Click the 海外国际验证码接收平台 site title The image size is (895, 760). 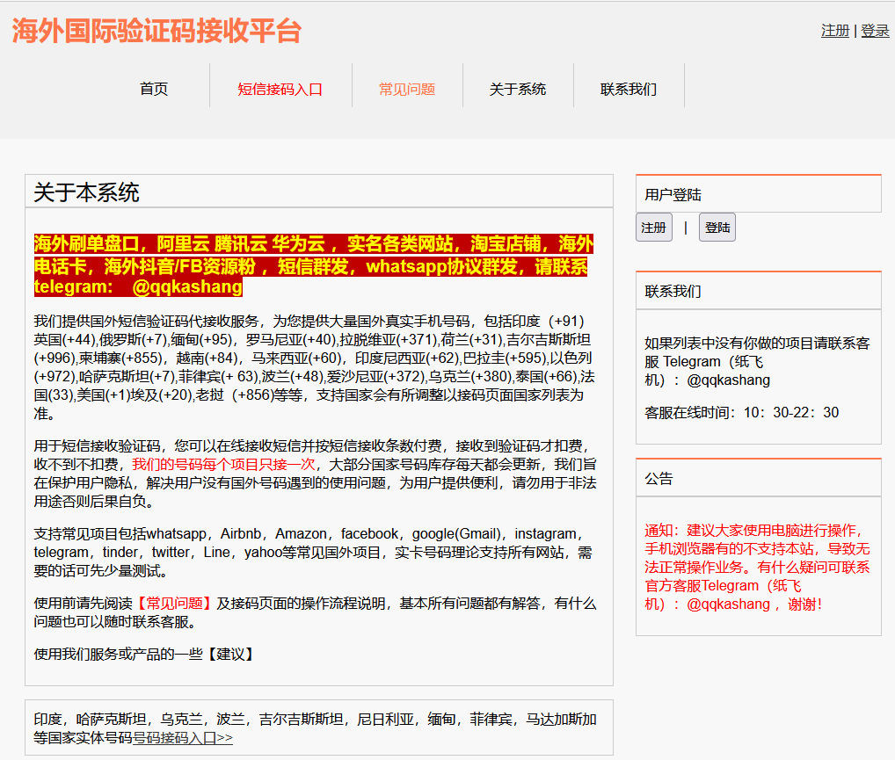click(156, 31)
